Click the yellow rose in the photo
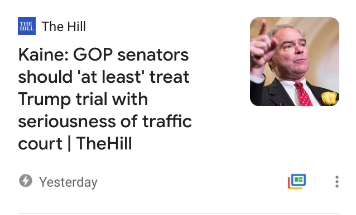 (x=329, y=98)
